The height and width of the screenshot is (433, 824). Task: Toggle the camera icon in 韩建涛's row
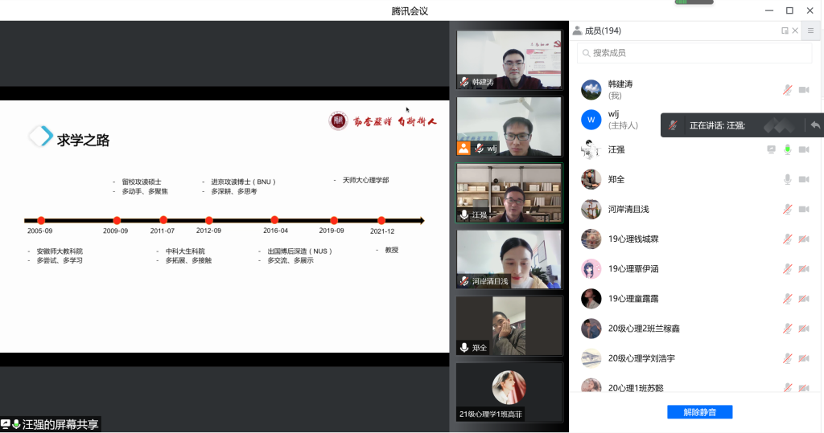(803, 90)
